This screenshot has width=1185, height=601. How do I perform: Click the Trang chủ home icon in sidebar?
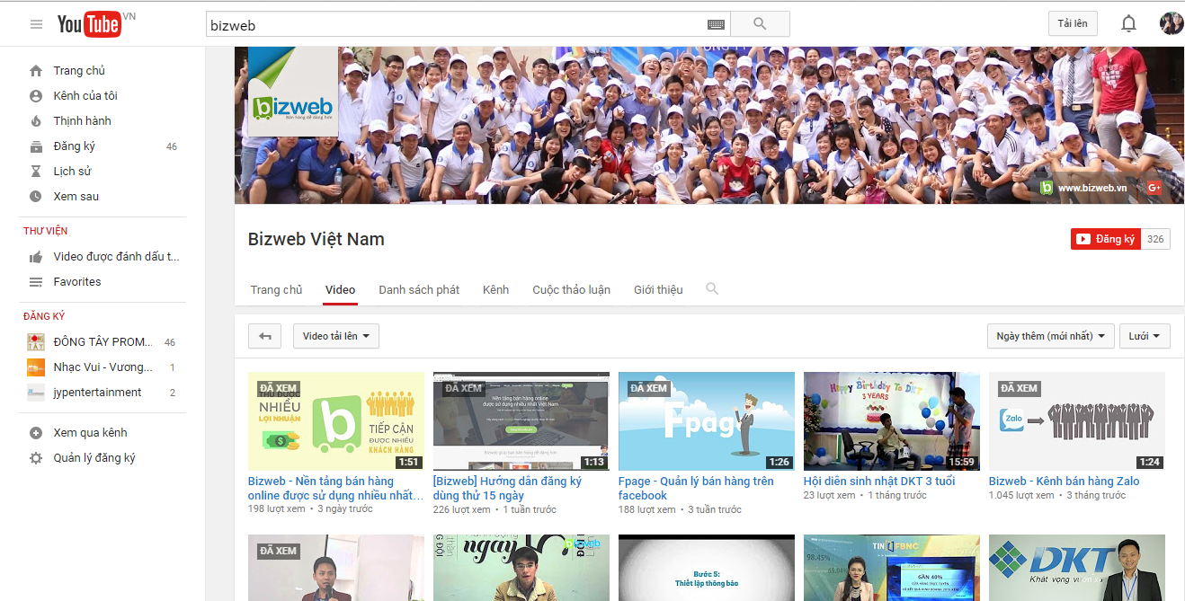[36, 71]
